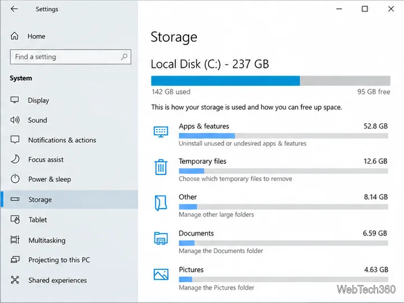Click the Pictures image icon
404x303 pixels.
tap(161, 274)
